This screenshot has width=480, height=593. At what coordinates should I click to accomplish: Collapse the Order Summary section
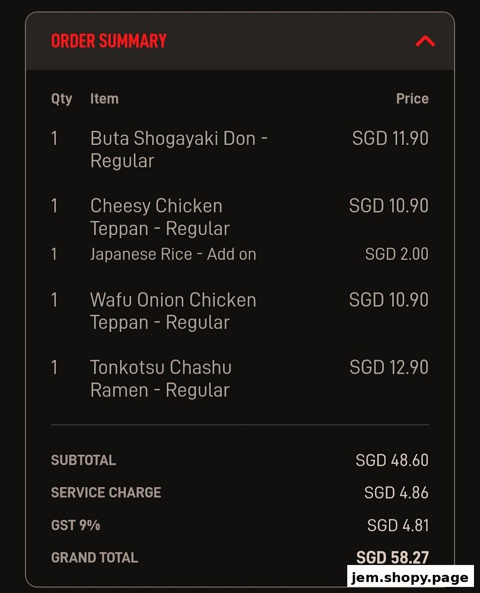[424, 40]
